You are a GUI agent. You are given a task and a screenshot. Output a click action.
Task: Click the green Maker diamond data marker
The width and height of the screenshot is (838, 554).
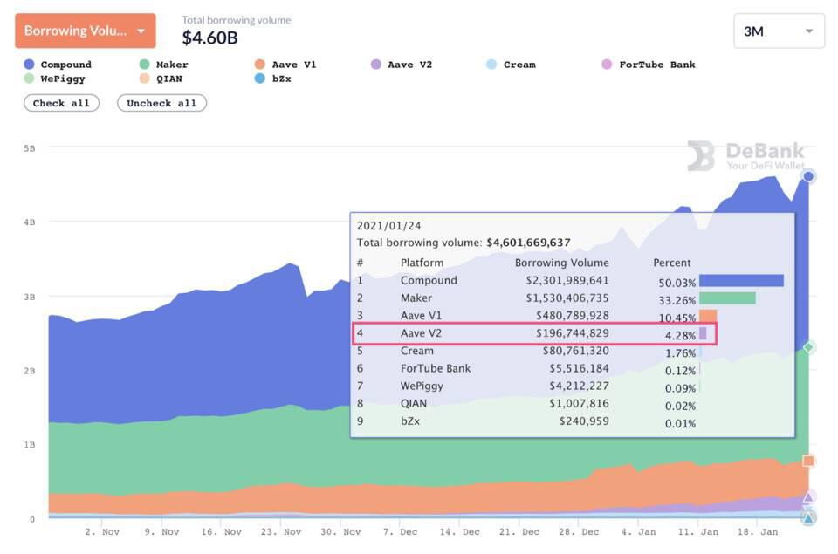[x=808, y=347]
